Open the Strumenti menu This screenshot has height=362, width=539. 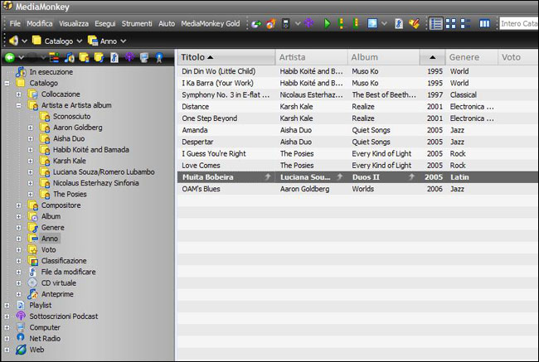pos(138,23)
